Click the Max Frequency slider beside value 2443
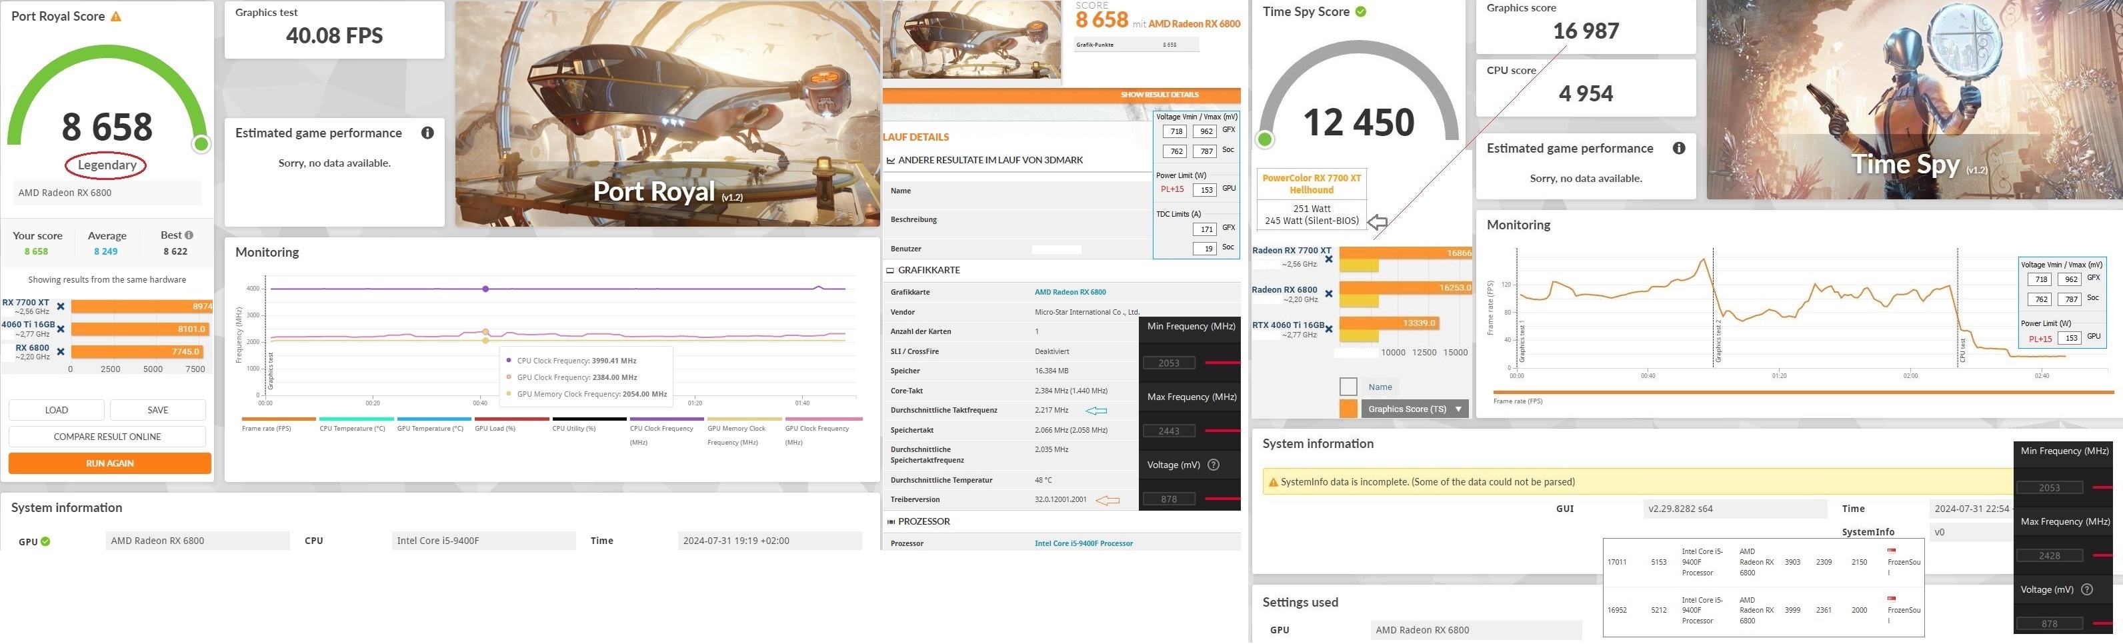 (1222, 431)
